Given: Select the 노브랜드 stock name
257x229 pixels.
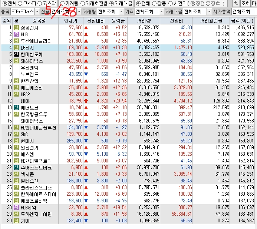Looking at the screenshot, I should pyautogui.click(x=30, y=74).
